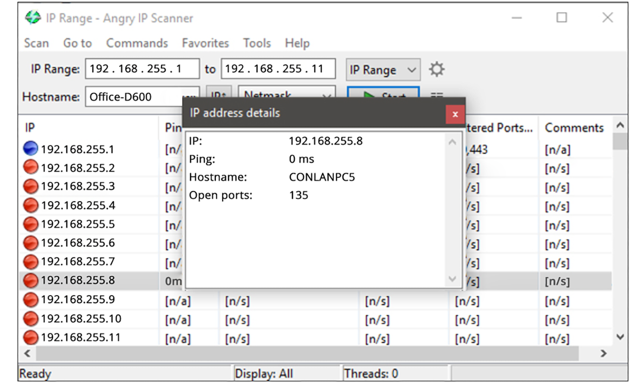Screen dimensions: 632x385
Task: Click red status icon for 192.168.255.4
Action: click(x=31, y=205)
